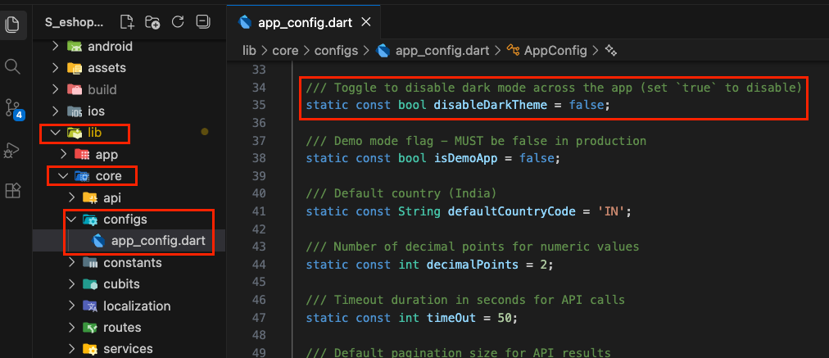The width and height of the screenshot is (829, 358).
Task: Click the New Folder icon in explorer header
Action: pos(152,21)
